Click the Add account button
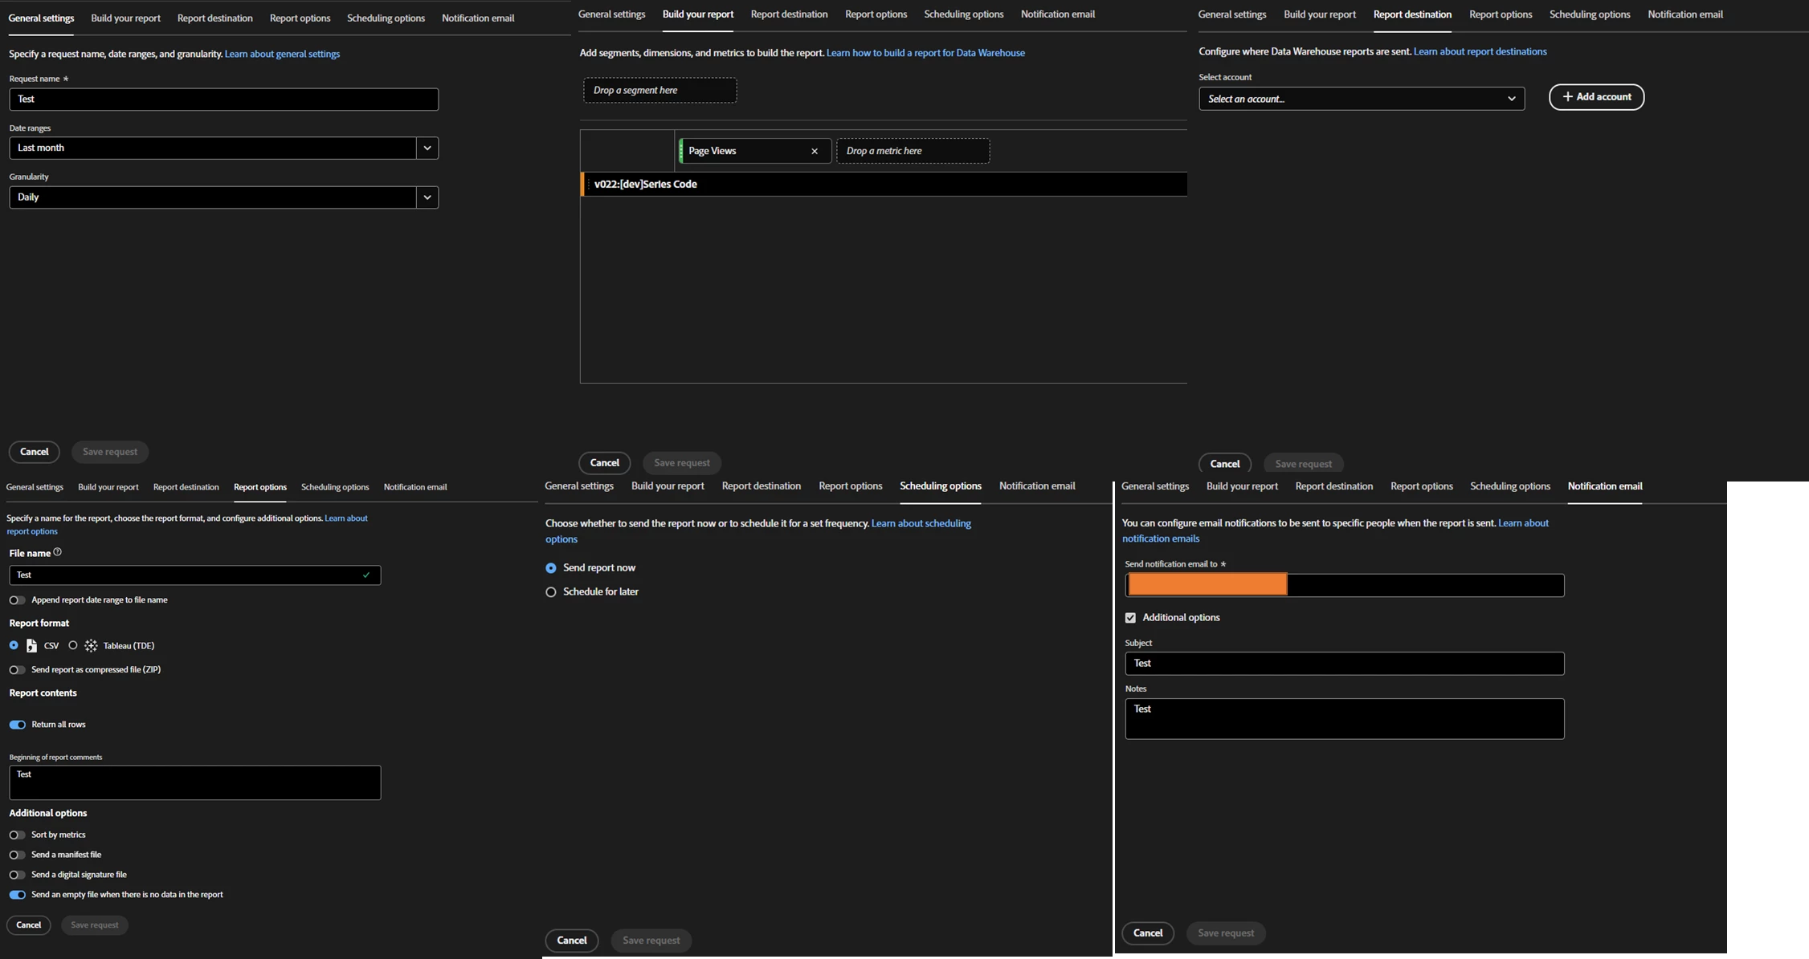Viewport: 1809px width, 959px height. 1596,97
